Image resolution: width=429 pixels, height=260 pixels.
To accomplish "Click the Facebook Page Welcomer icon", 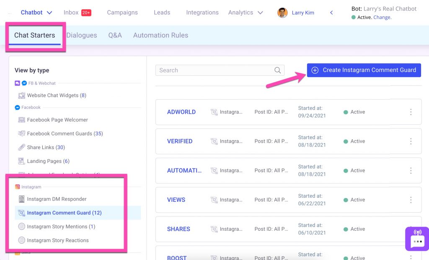I will click(22, 120).
